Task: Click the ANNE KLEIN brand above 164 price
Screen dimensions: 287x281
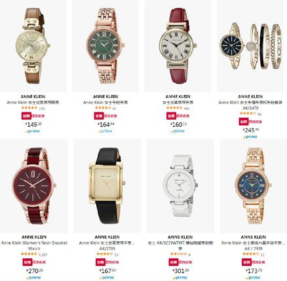Action: [105, 97]
